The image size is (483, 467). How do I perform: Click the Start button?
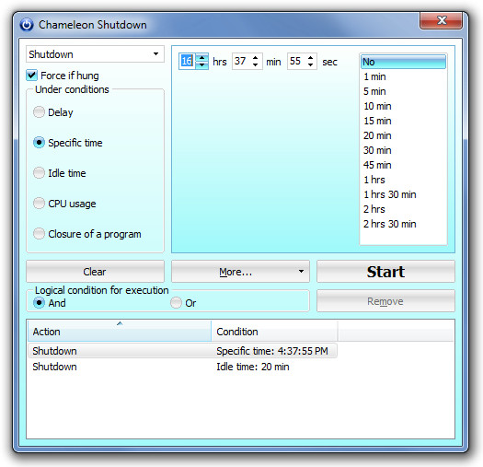[385, 272]
